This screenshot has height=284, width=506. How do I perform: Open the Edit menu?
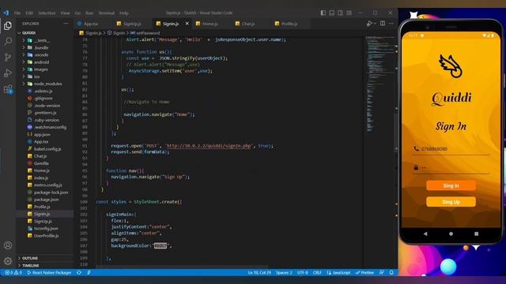(x=29, y=13)
